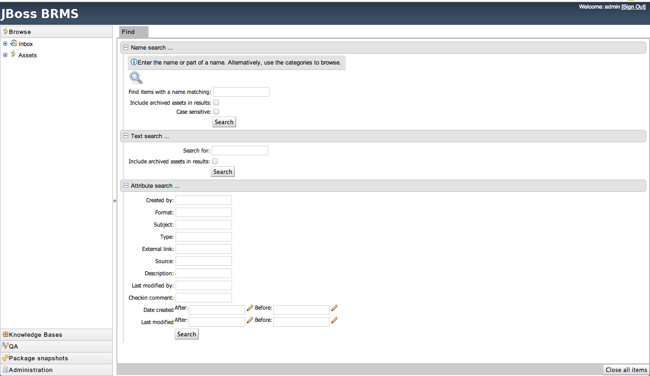The width and height of the screenshot is (650, 376).
Task: Click the JBoss BRMS header title
Action: click(x=40, y=14)
